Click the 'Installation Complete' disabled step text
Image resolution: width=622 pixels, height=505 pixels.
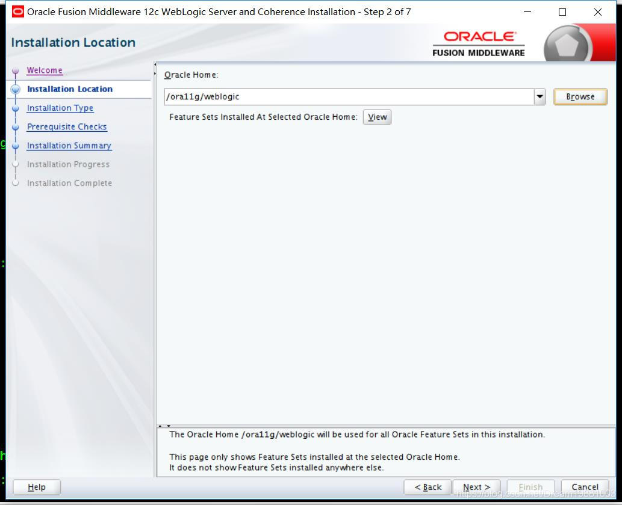pos(69,183)
